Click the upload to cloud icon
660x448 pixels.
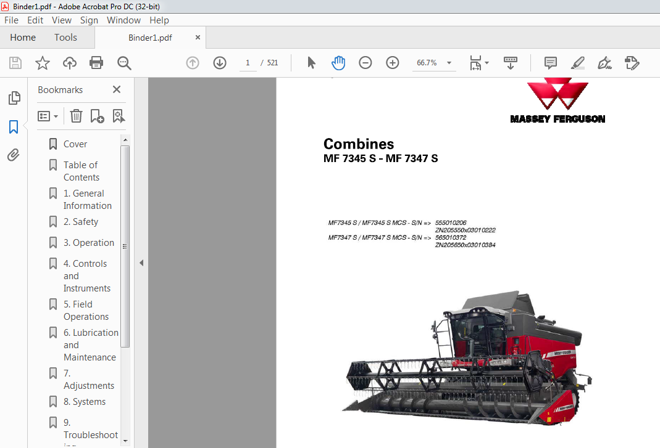point(69,63)
